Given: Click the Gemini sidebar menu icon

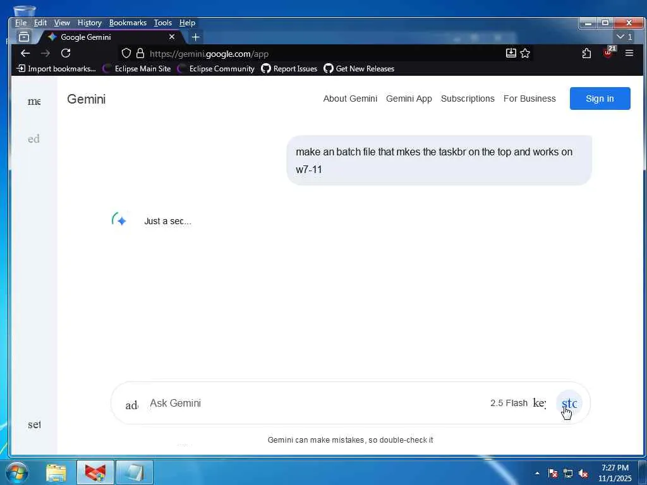Looking at the screenshot, I should [34, 101].
